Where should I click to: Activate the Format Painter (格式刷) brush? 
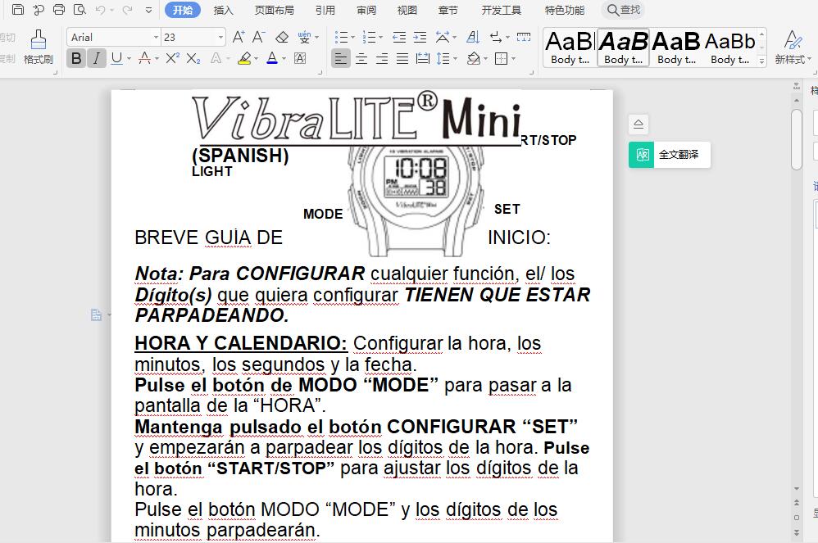(x=38, y=48)
